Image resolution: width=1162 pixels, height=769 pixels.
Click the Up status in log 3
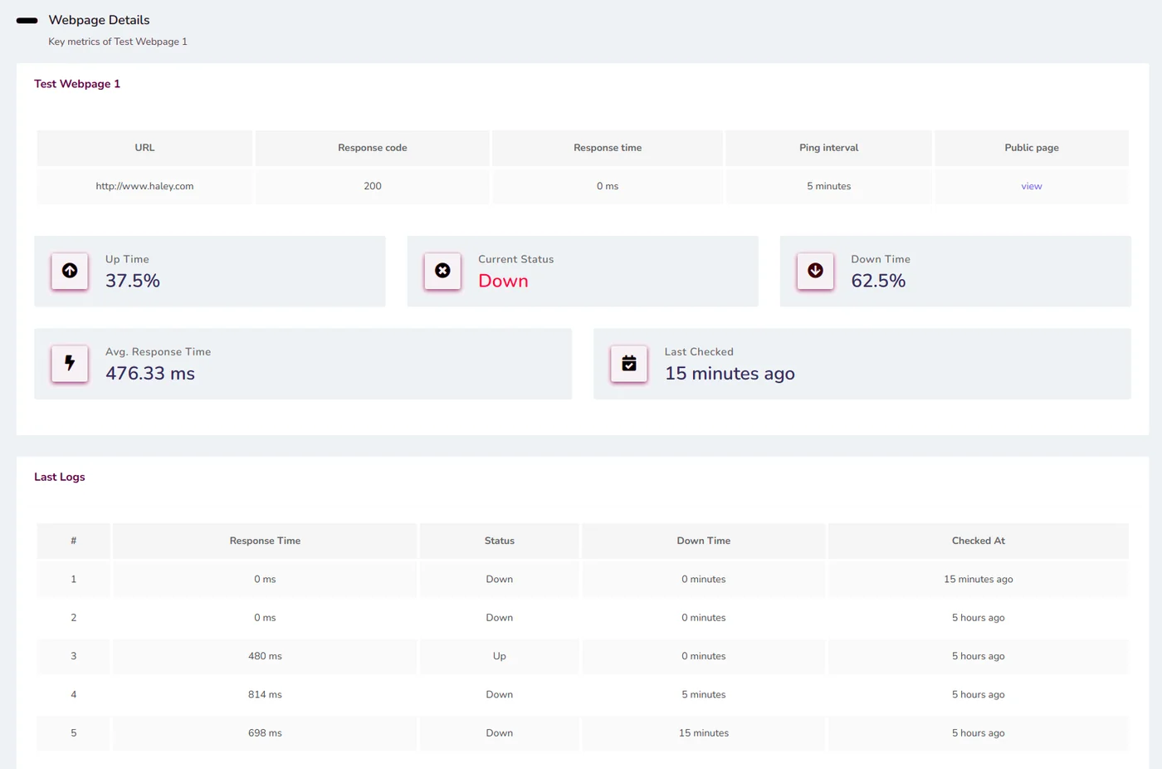pos(500,656)
